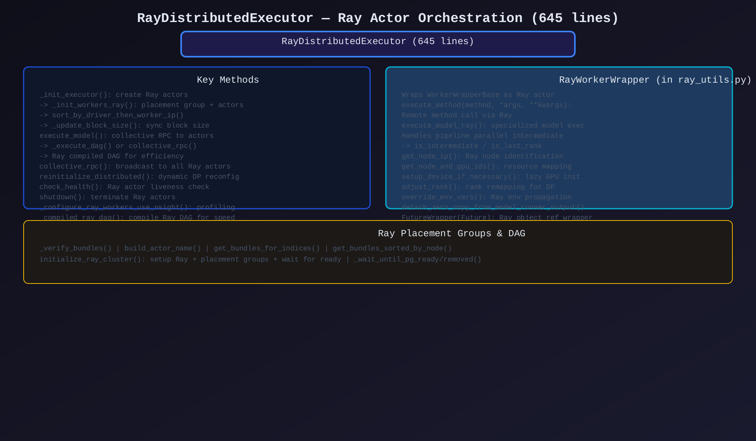Image resolution: width=756 pixels, height=441 pixels.
Task: Click the sort_by_driver_then_worker_ip() entry
Action: (x=111, y=115)
